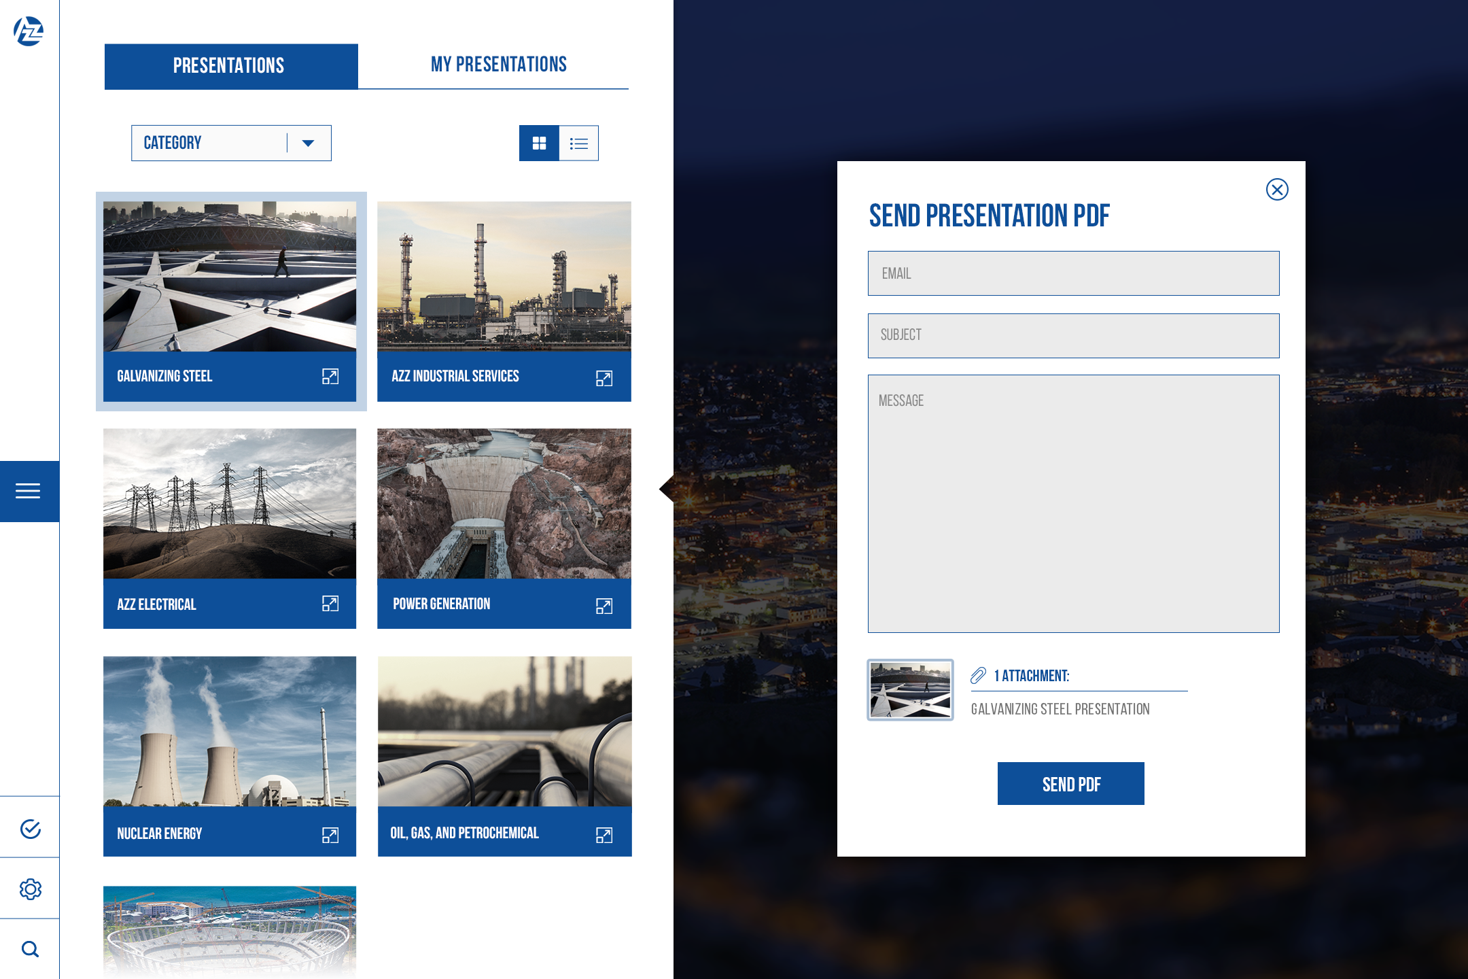1468x979 pixels.
Task: Click the checkmark circle sidebar icon
Action: tap(30, 829)
